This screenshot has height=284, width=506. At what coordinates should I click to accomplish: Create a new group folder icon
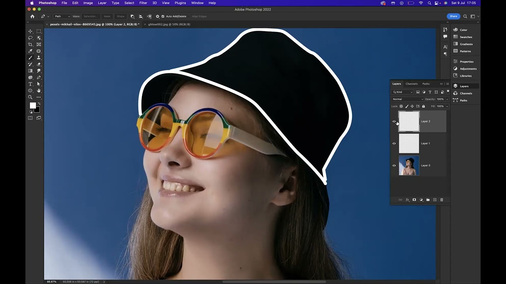[428, 200]
